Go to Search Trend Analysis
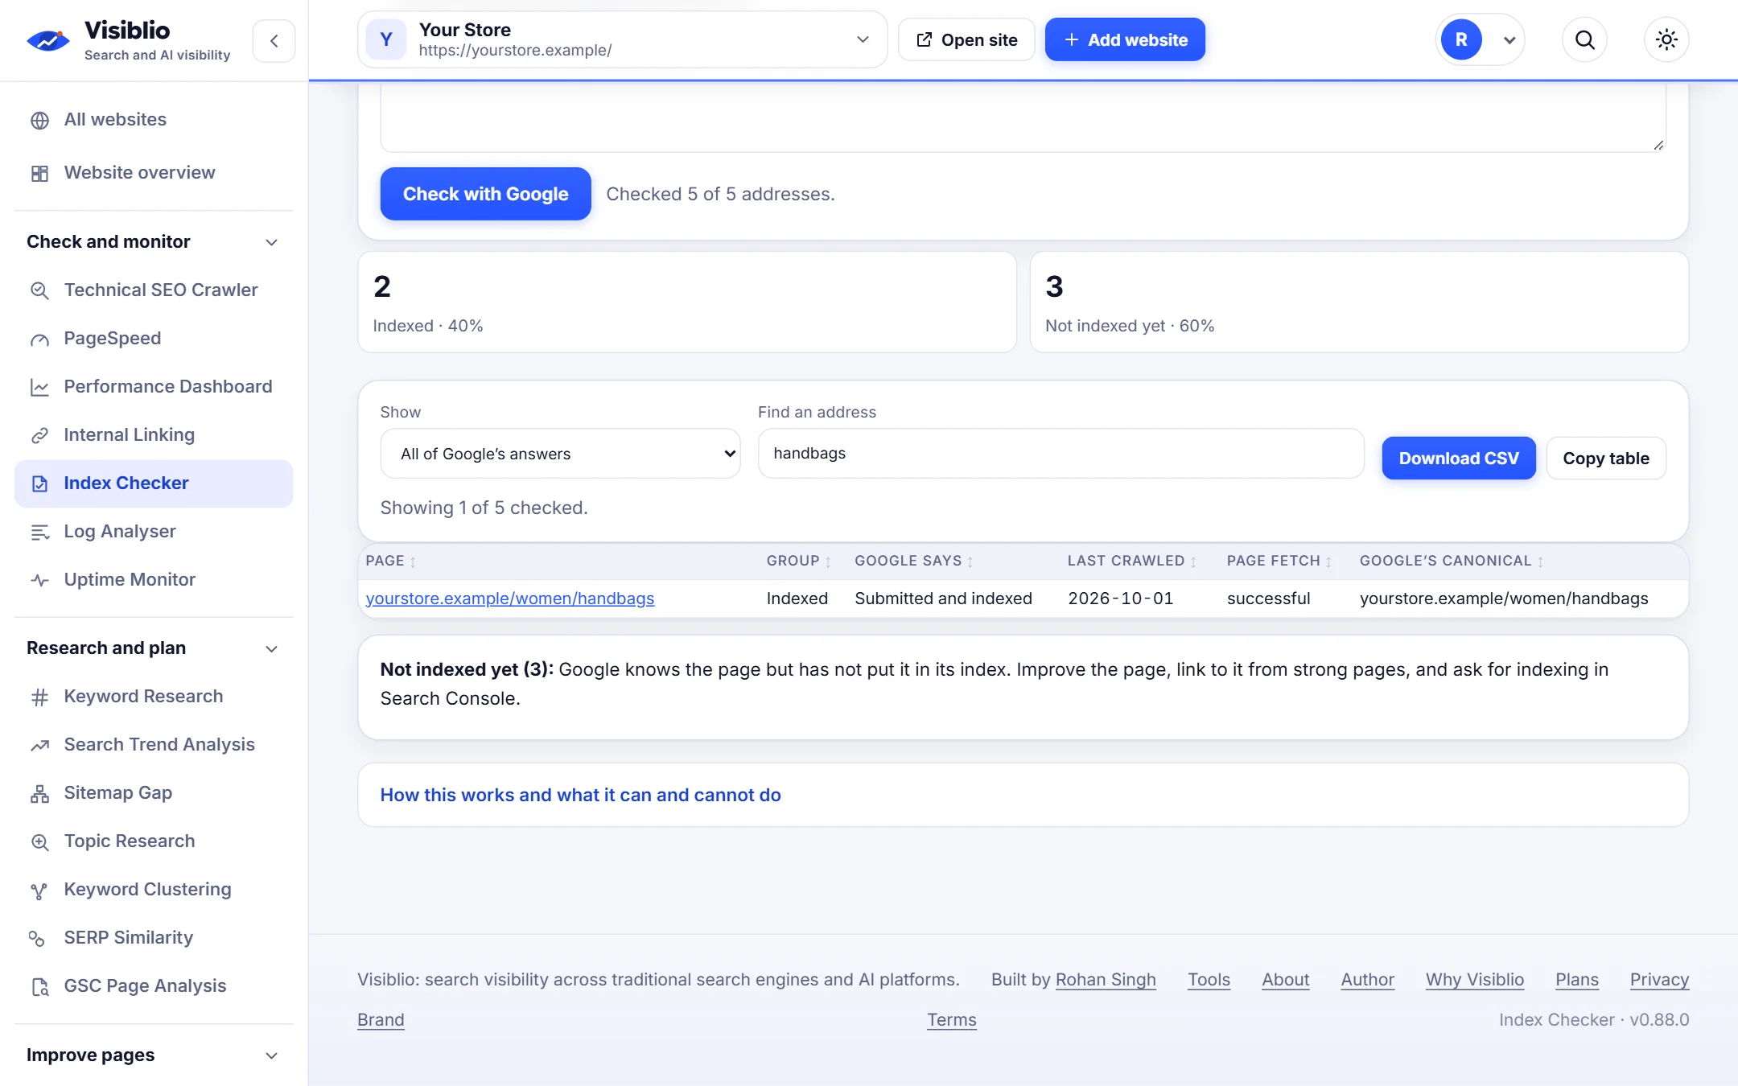Image resolution: width=1738 pixels, height=1086 pixels. 154,745
